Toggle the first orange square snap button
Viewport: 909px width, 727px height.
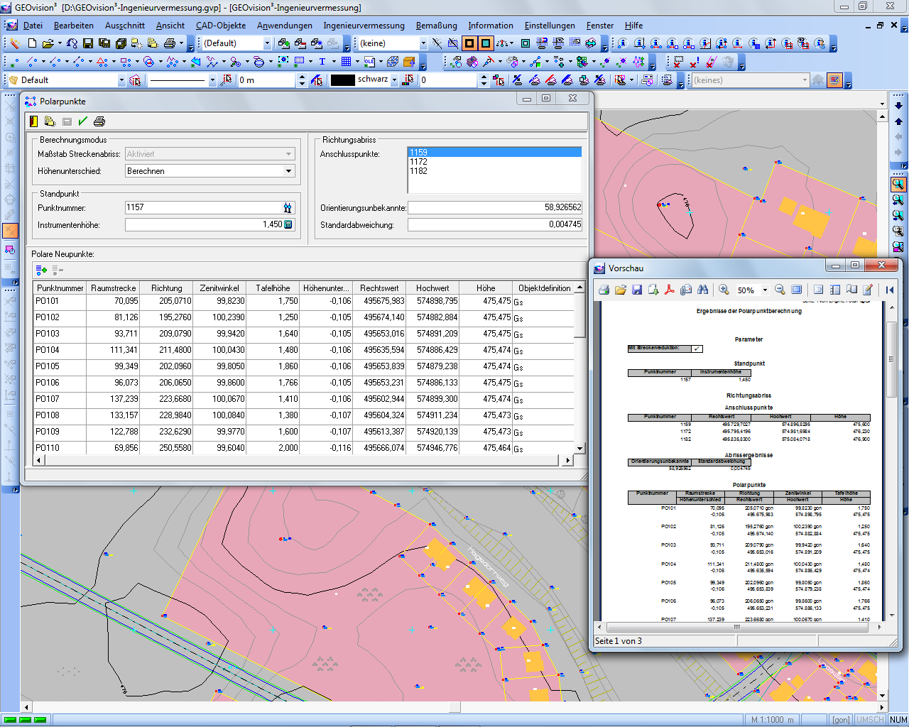469,43
